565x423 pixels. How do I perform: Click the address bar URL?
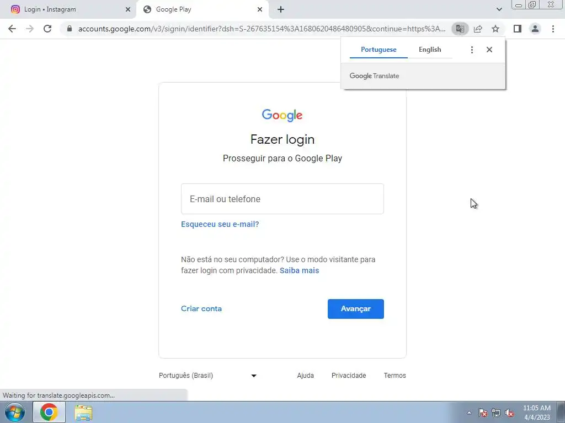tap(262, 29)
